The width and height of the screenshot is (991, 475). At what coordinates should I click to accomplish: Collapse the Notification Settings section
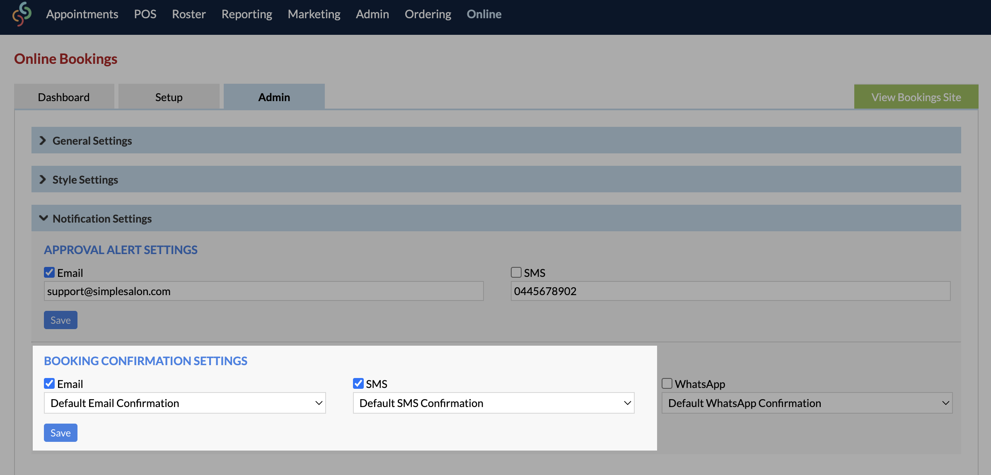coord(102,218)
